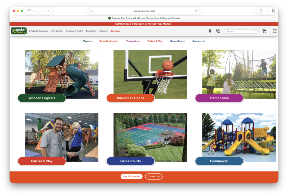Open the sidebar chevron dropdown
The image size is (288, 196).
coord(34,10)
